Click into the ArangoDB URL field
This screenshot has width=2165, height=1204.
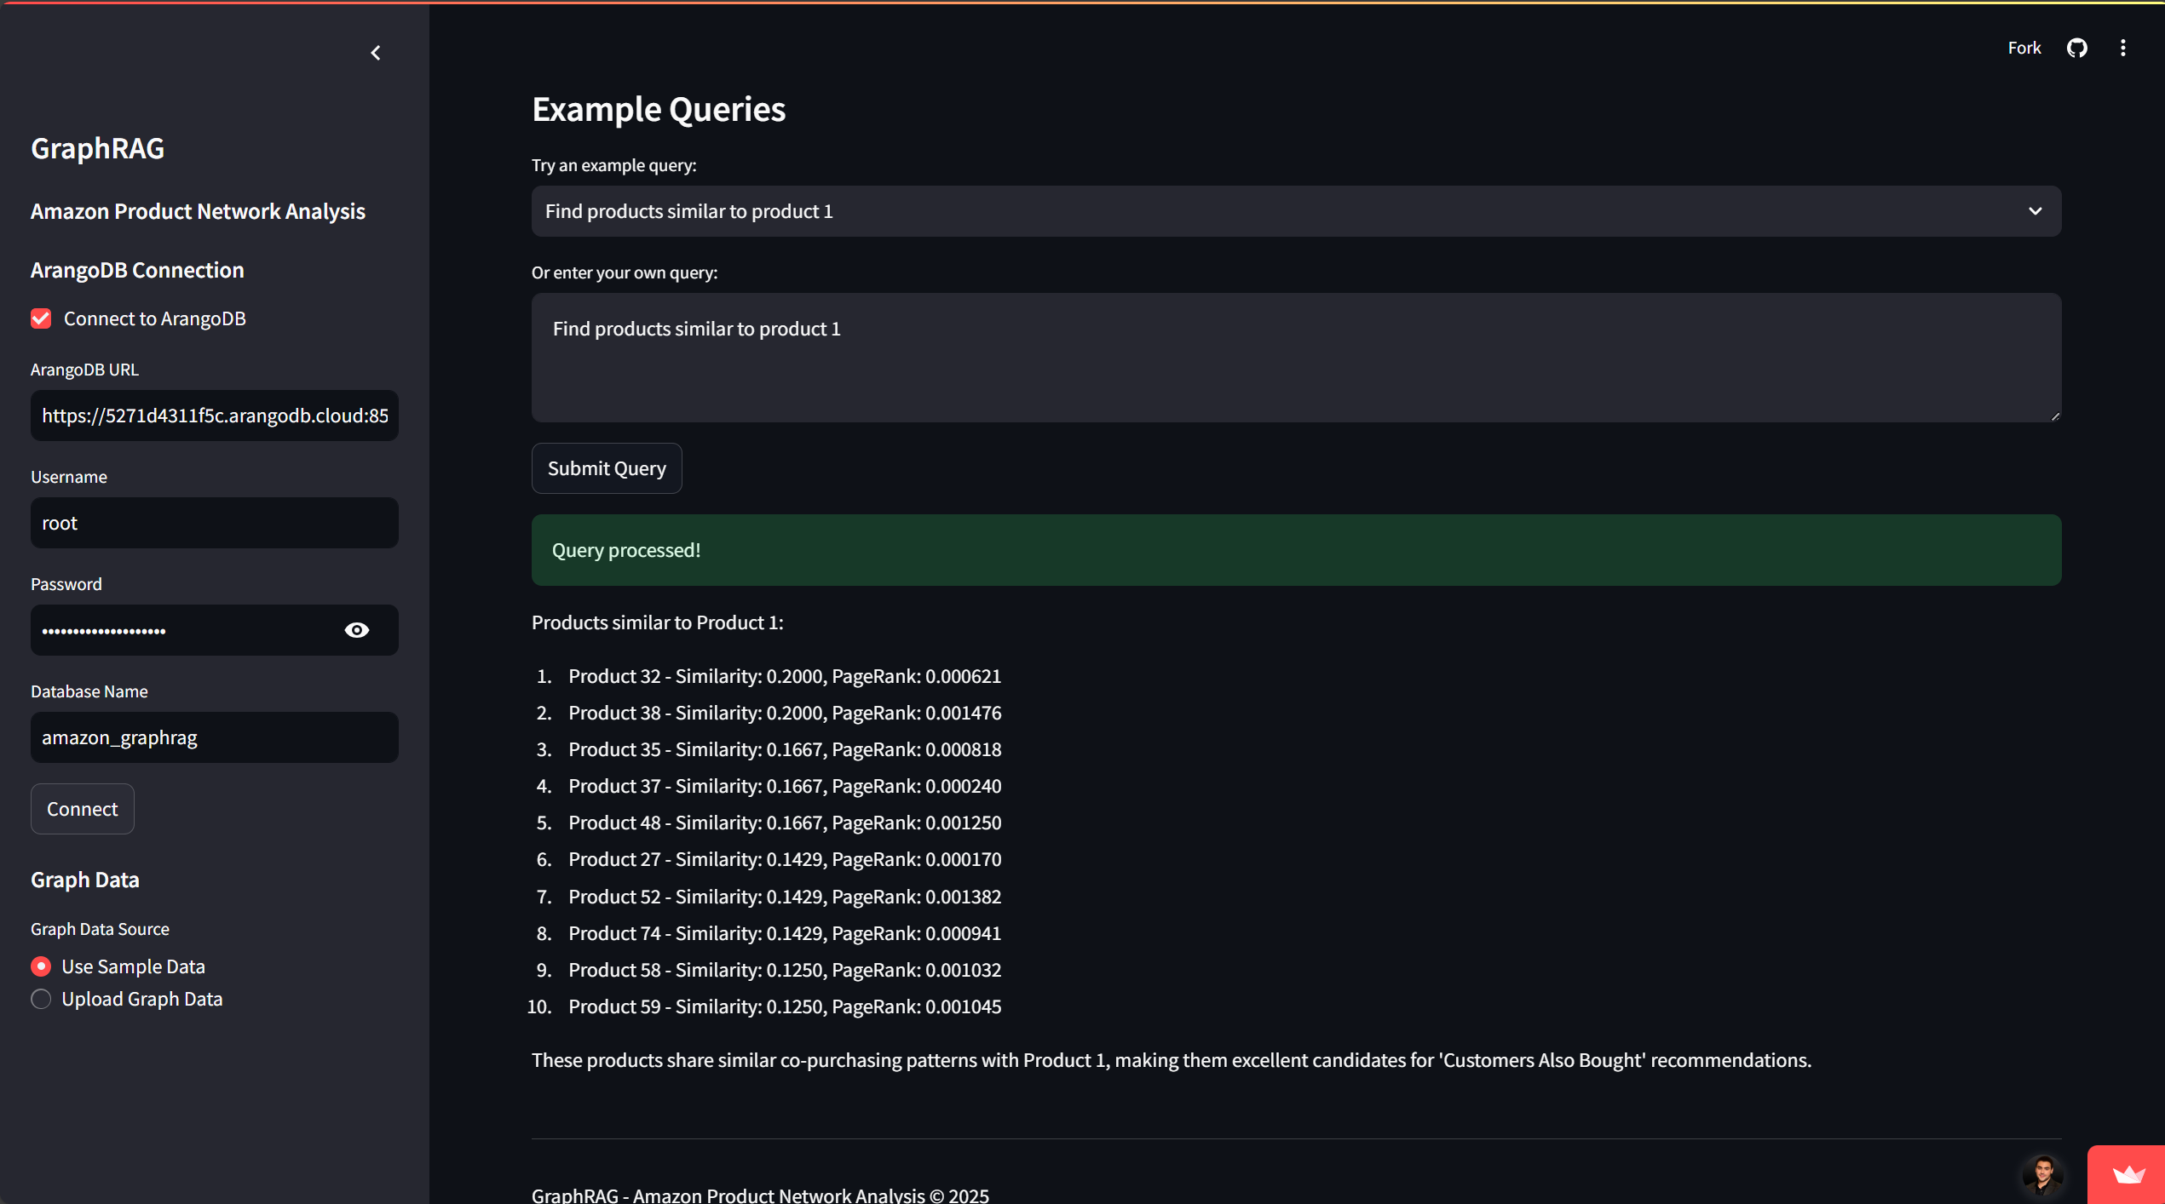click(214, 416)
